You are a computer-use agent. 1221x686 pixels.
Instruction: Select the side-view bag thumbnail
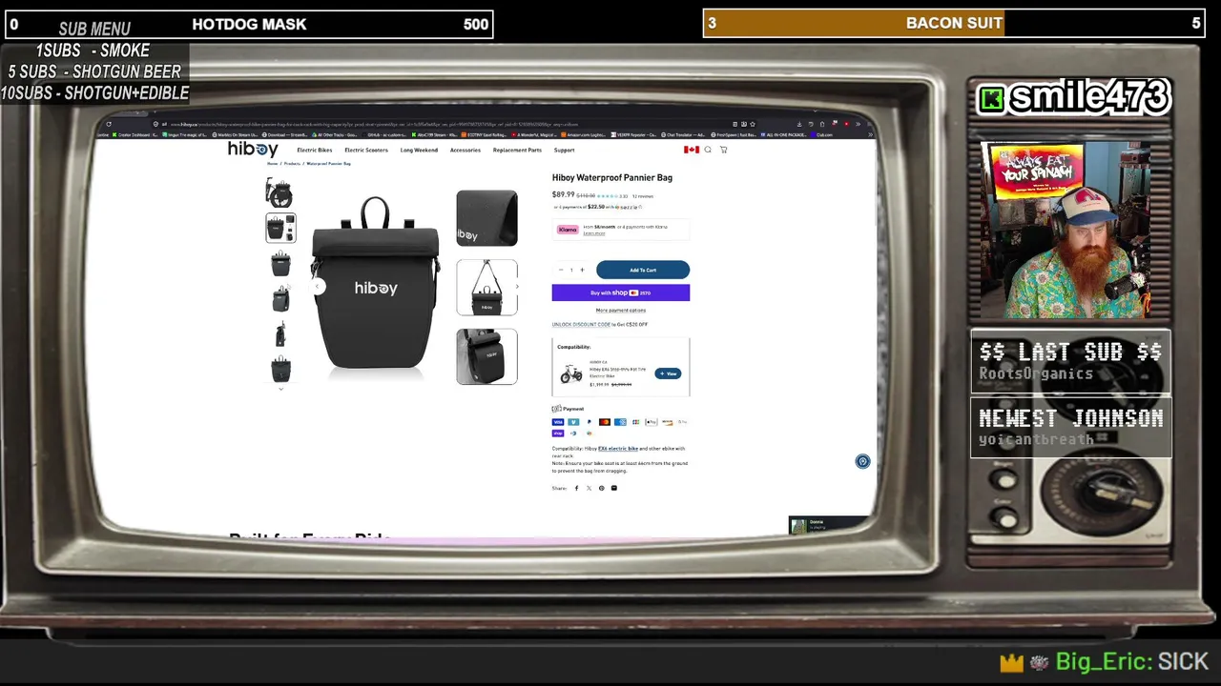[280, 334]
